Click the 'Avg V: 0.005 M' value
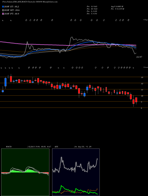Image resolution: width=148 pixels, height=196 pixels. pyautogui.click(x=117, y=7)
